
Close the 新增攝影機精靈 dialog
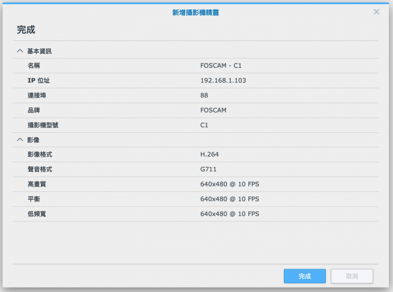coord(376,12)
